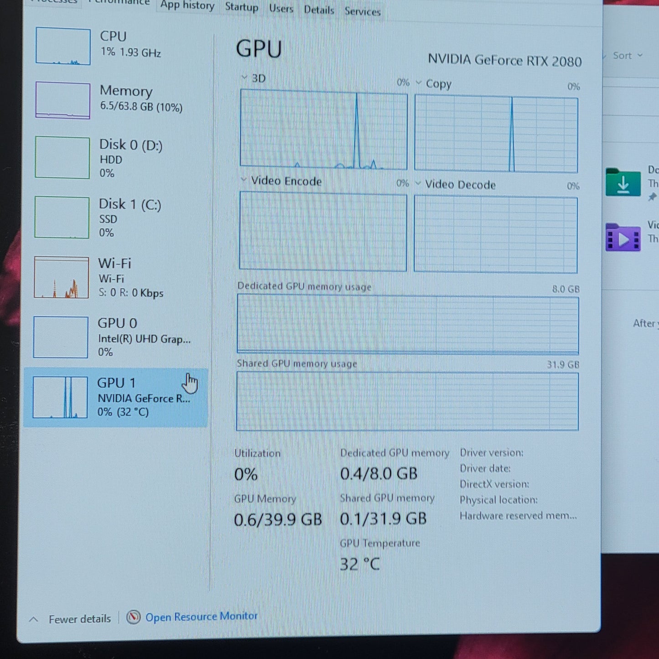Click the Video Decode usage graph
This screenshot has height=659, width=659.
pyautogui.click(x=496, y=235)
